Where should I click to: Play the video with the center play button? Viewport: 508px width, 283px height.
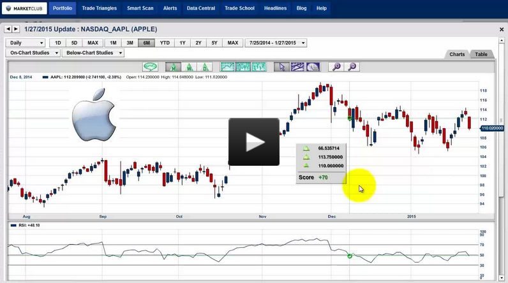tap(254, 142)
